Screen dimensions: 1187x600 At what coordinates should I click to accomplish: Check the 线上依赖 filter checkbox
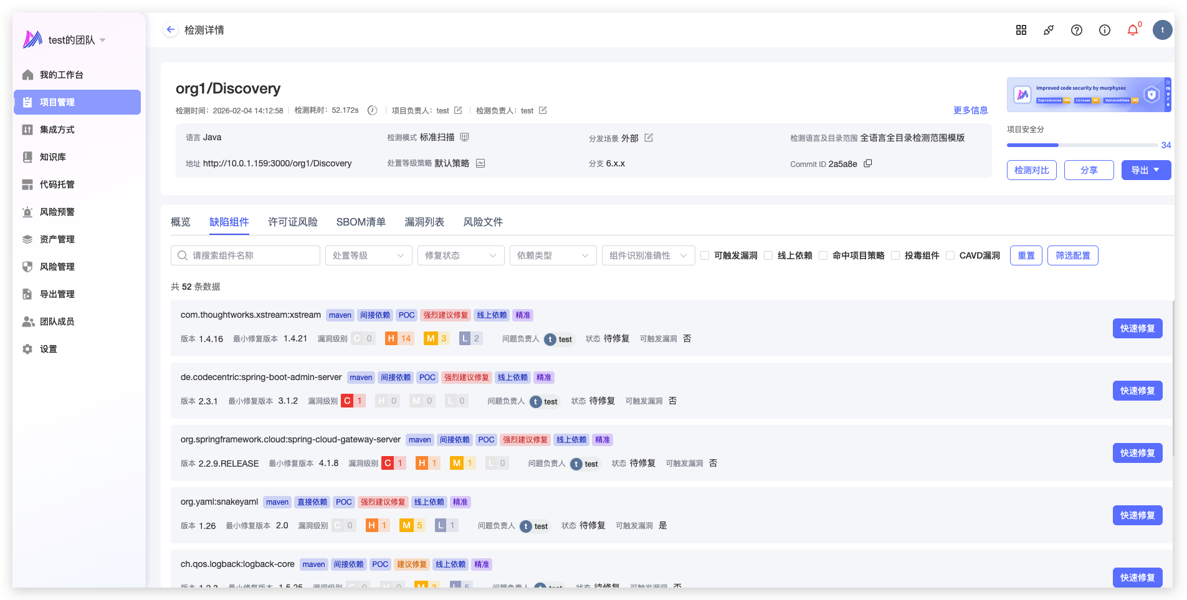[768, 255]
